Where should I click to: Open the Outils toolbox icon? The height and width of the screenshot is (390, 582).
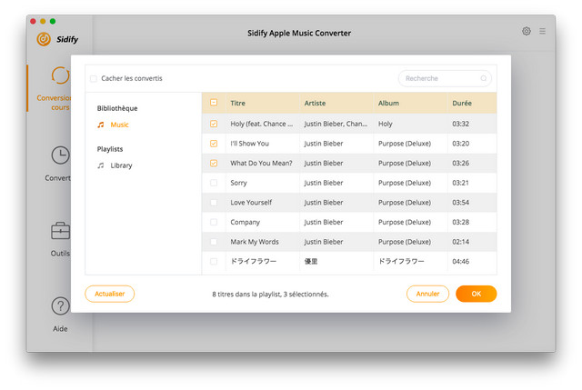click(60, 231)
